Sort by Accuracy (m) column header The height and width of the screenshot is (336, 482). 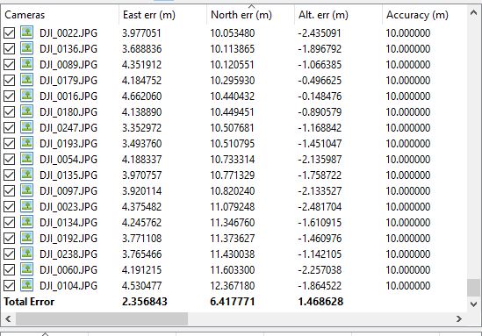point(424,15)
